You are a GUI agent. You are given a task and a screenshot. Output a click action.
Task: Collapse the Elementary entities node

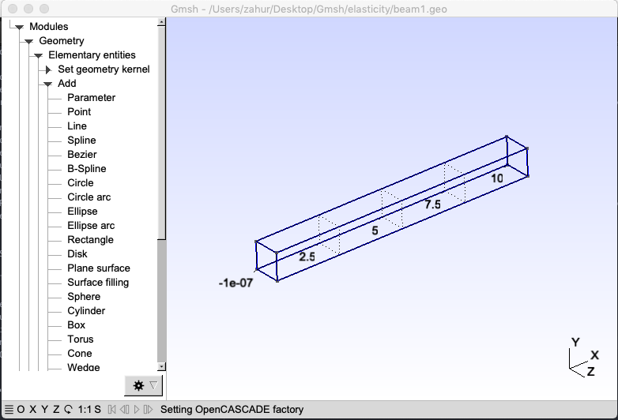click(38, 55)
